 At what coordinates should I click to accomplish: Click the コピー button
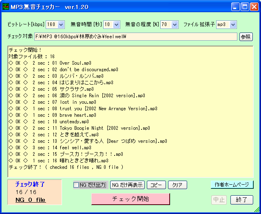[x=156, y=185]
